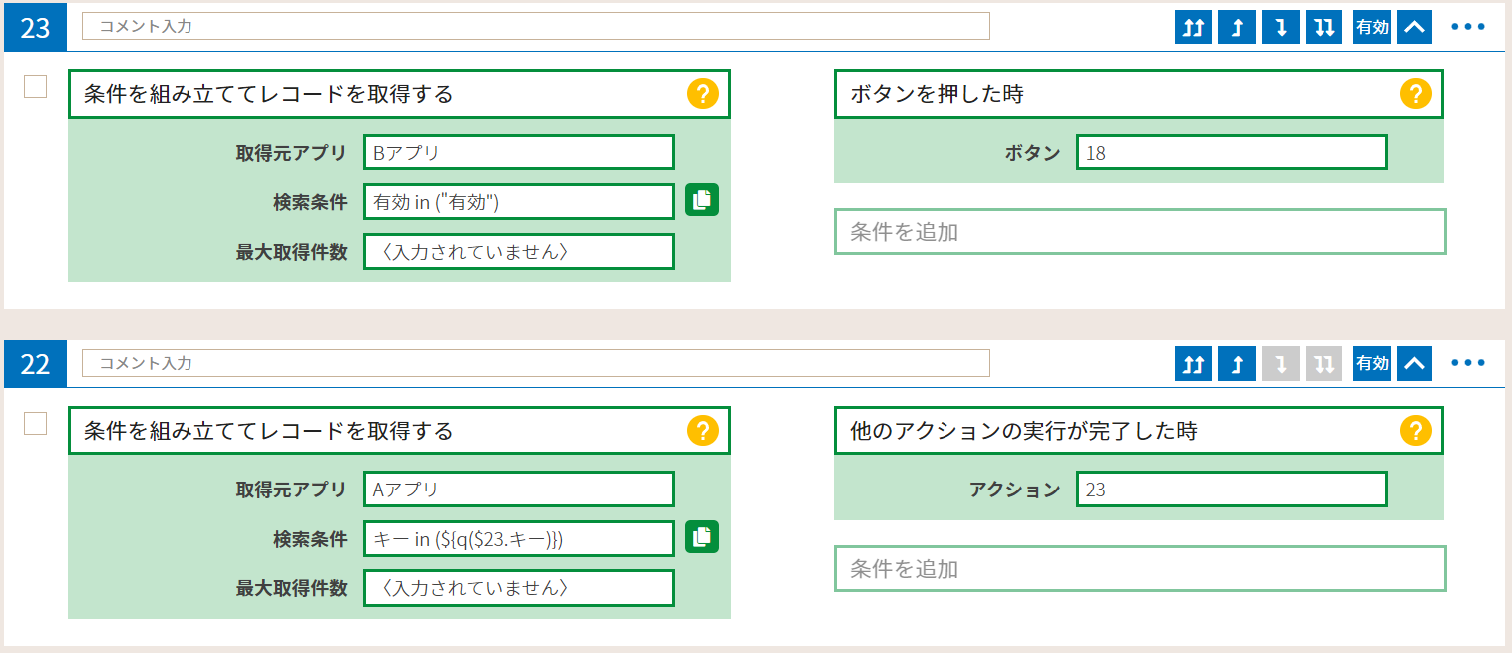Select the checkbox for row 23

35,87
